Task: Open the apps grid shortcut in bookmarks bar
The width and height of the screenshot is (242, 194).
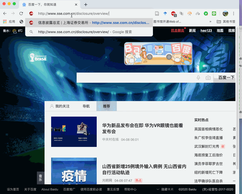Action: [x=5, y=22]
